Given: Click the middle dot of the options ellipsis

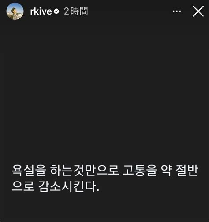Looking at the screenshot, I should pyautogui.click(x=177, y=11).
